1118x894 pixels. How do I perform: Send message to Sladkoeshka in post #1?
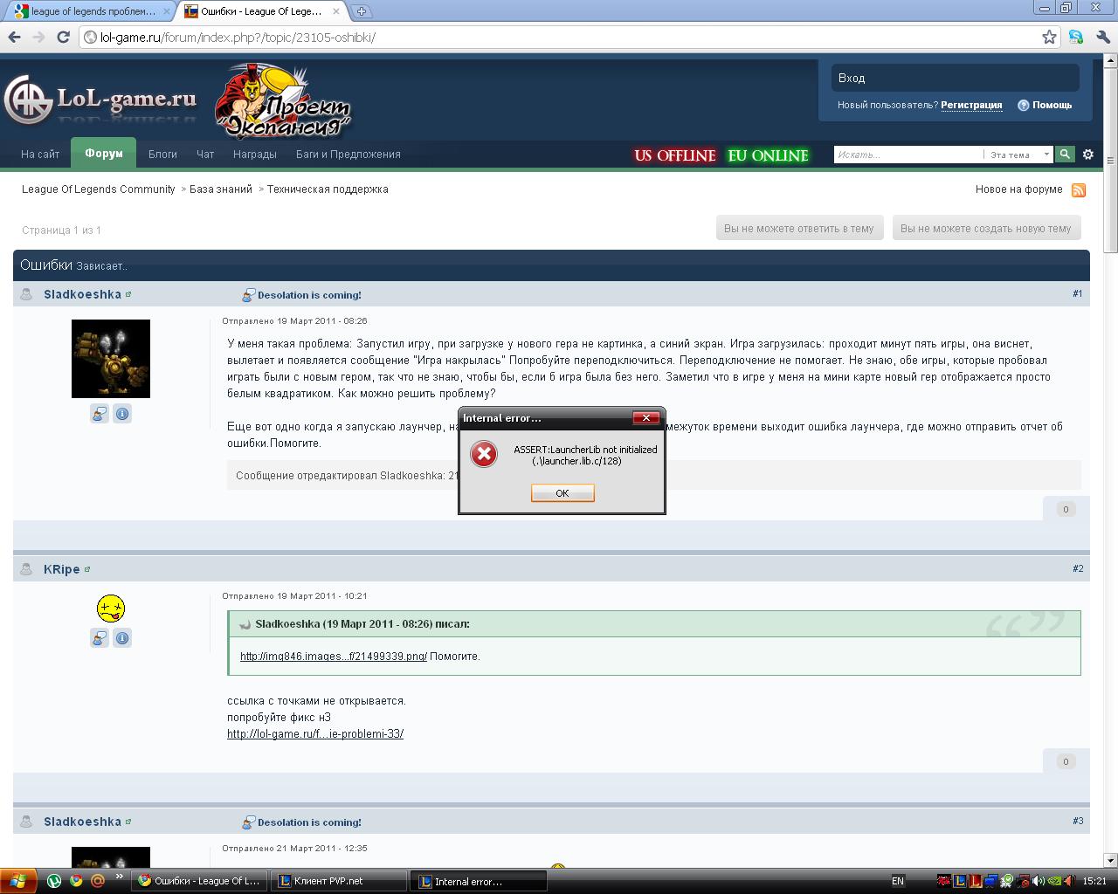point(100,414)
